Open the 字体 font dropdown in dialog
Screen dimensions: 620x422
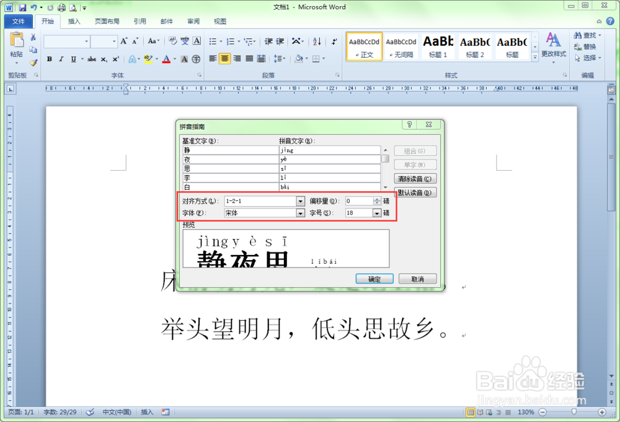tap(301, 213)
